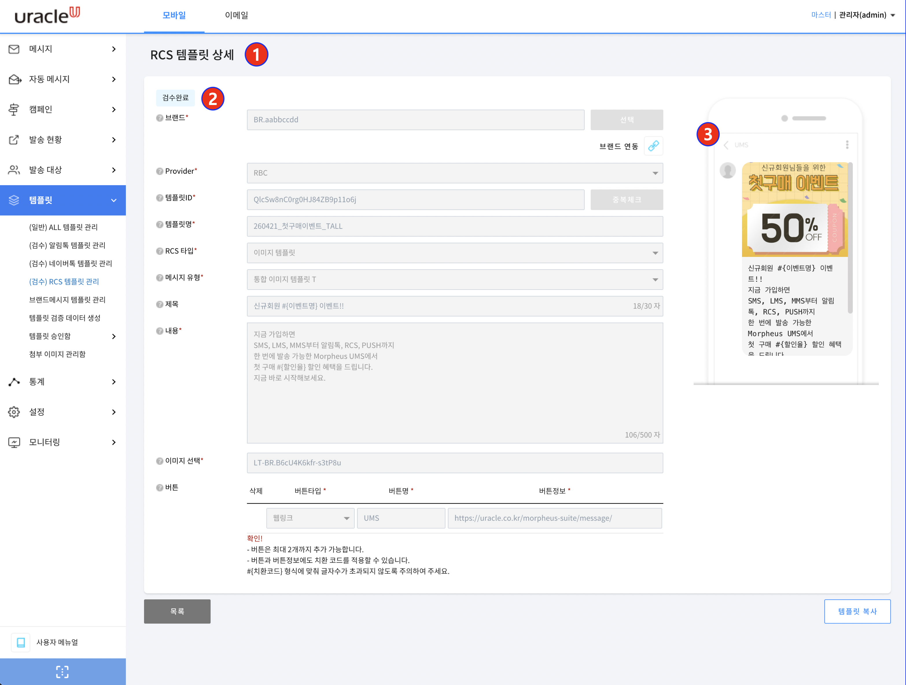The width and height of the screenshot is (906, 685).
Task: Click the send target people icon
Action: pos(14,170)
